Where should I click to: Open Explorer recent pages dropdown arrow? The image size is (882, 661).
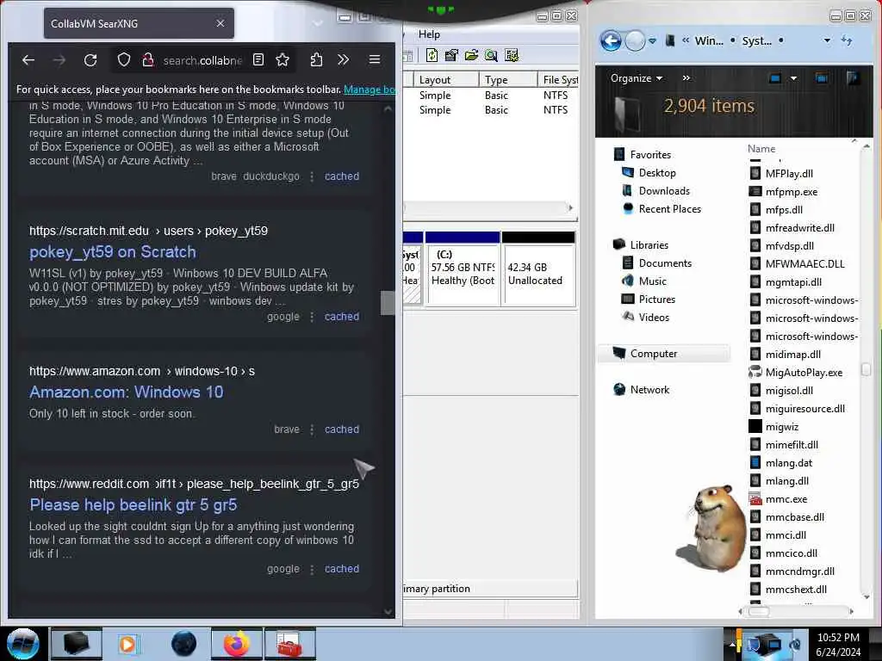click(x=652, y=41)
